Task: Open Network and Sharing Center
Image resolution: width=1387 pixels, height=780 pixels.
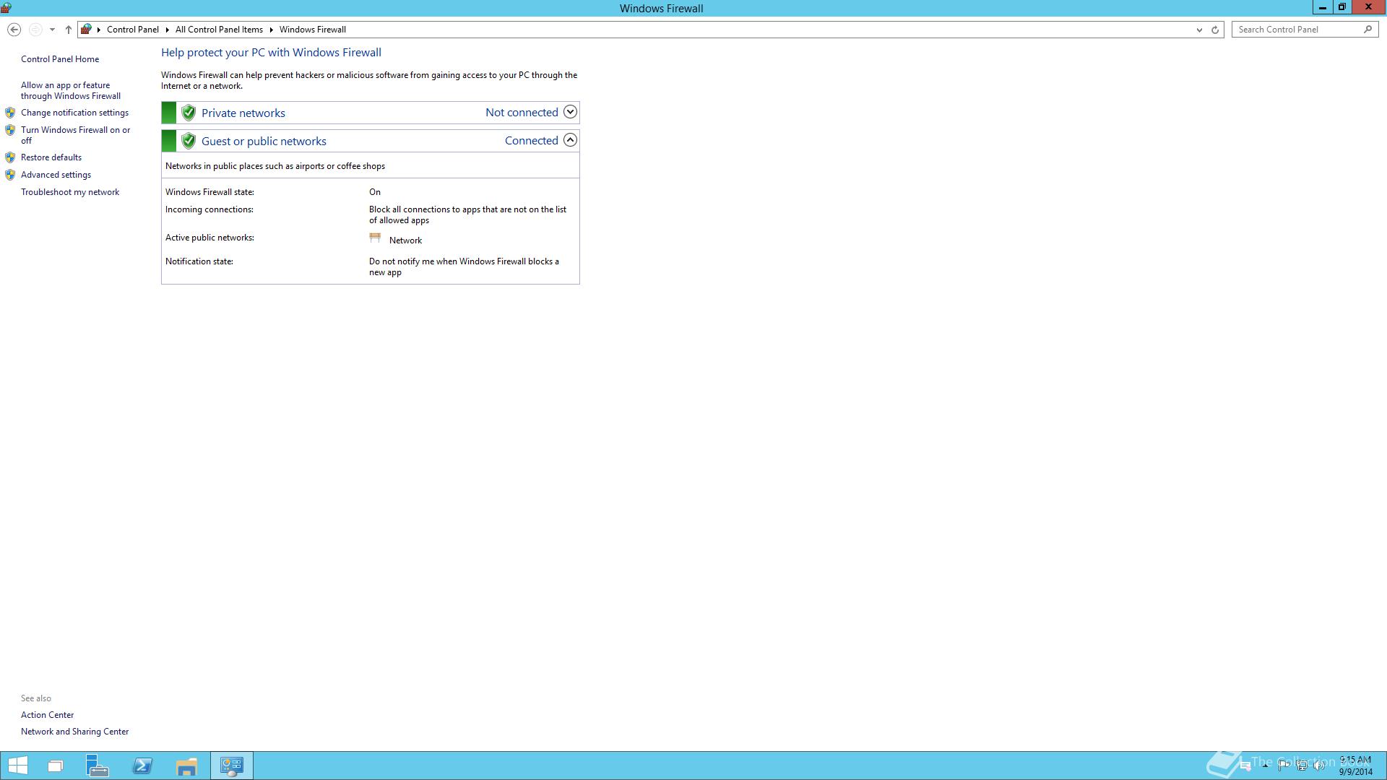Action: [74, 732]
